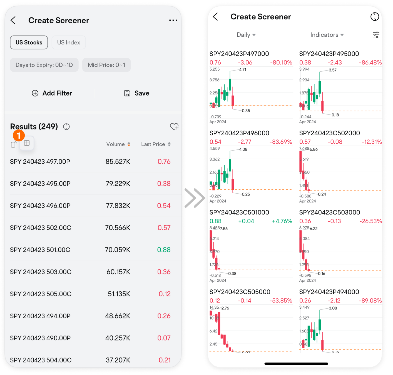Select the list view icon below Results
The image size is (393, 375).
(13, 144)
